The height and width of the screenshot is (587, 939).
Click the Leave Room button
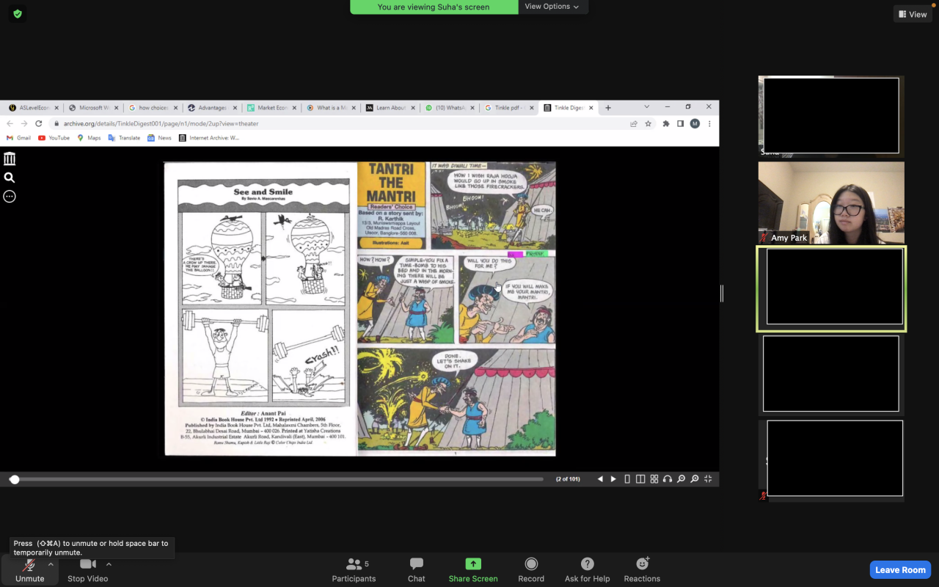[900, 569]
